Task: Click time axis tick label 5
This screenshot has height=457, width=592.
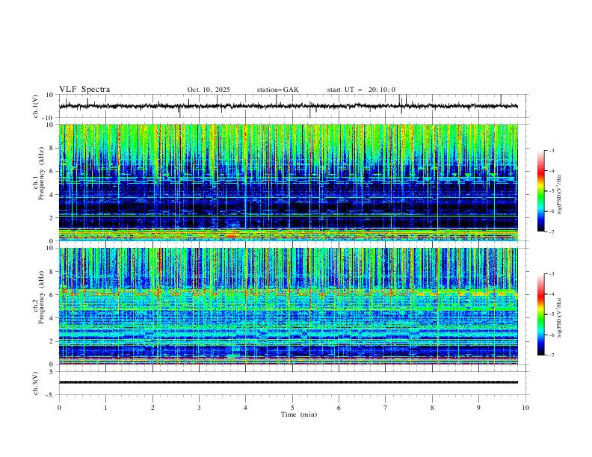Action: 292,408
